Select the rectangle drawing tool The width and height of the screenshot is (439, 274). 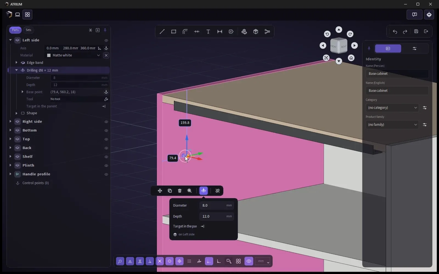(174, 32)
